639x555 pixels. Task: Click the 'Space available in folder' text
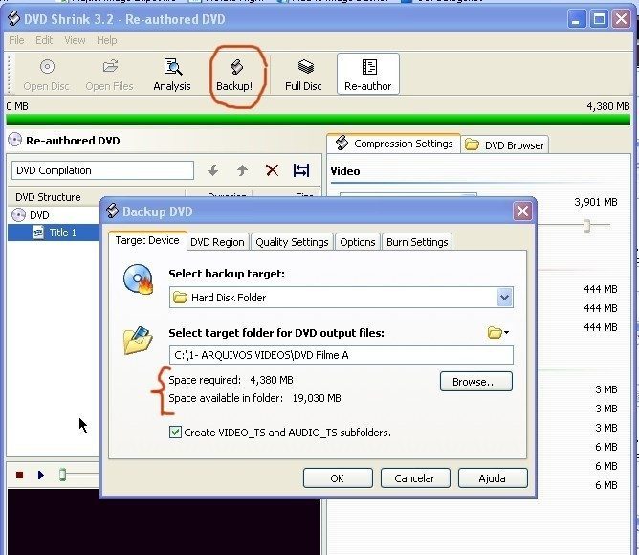click(226, 398)
